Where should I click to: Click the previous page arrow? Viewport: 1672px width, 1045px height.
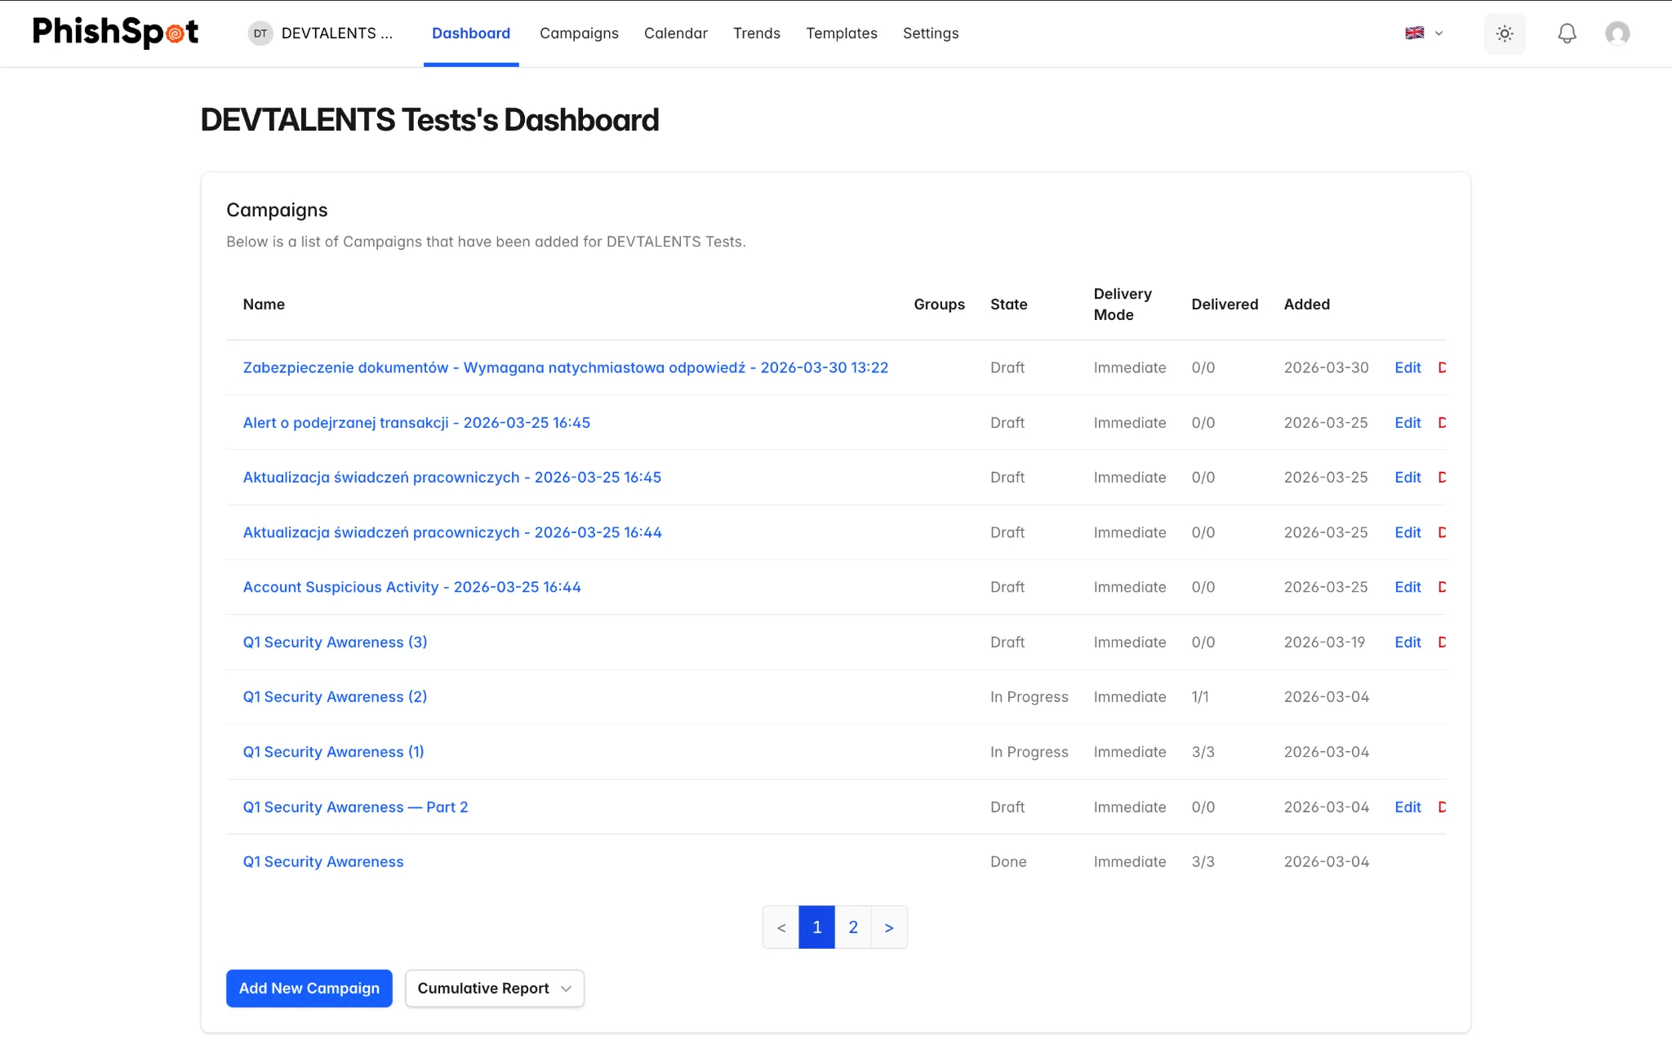pyautogui.click(x=781, y=927)
